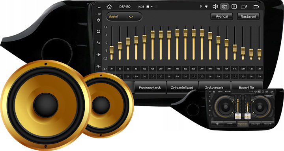This screenshot has height=151, width=284.
Task: Click the 30 Hz band slider handle
Action: pyautogui.click(x=112, y=50)
